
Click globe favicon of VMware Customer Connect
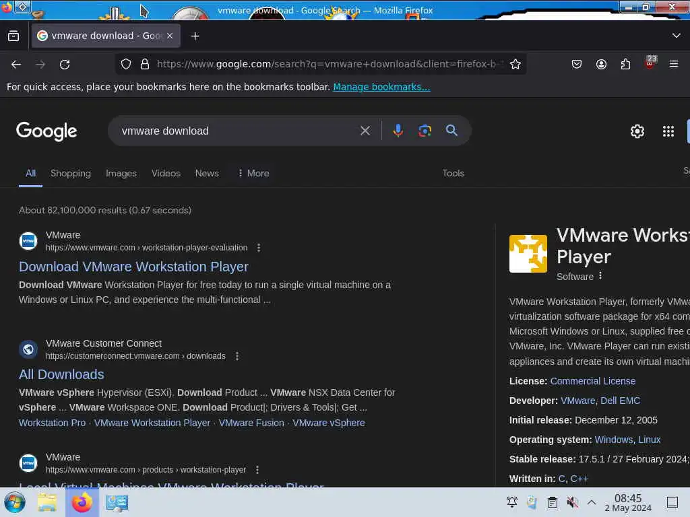pos(28,349)
